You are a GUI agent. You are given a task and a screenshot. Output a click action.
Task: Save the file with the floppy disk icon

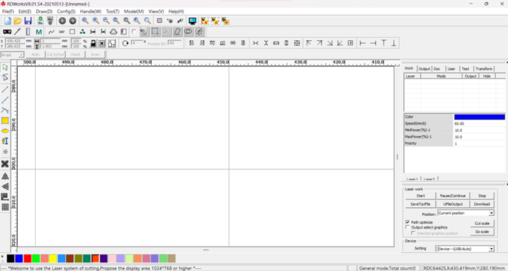tap(28, 21)
